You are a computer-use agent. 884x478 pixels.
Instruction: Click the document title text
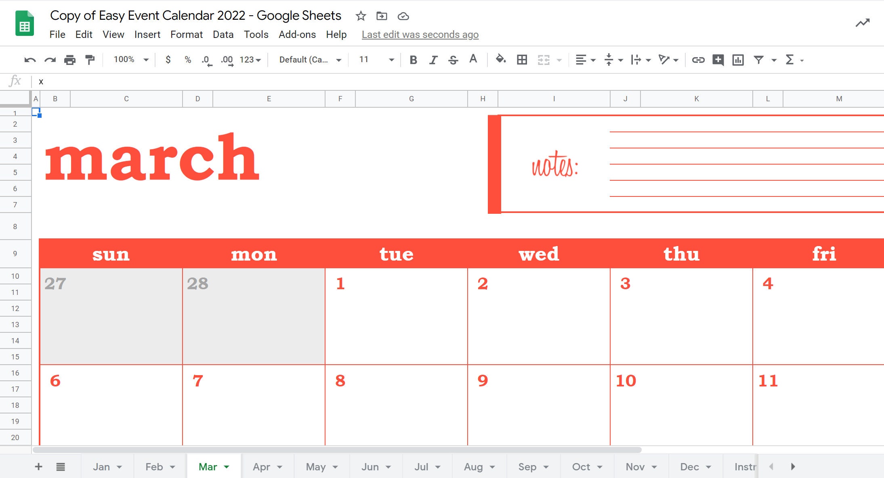[x=195, y=15]
